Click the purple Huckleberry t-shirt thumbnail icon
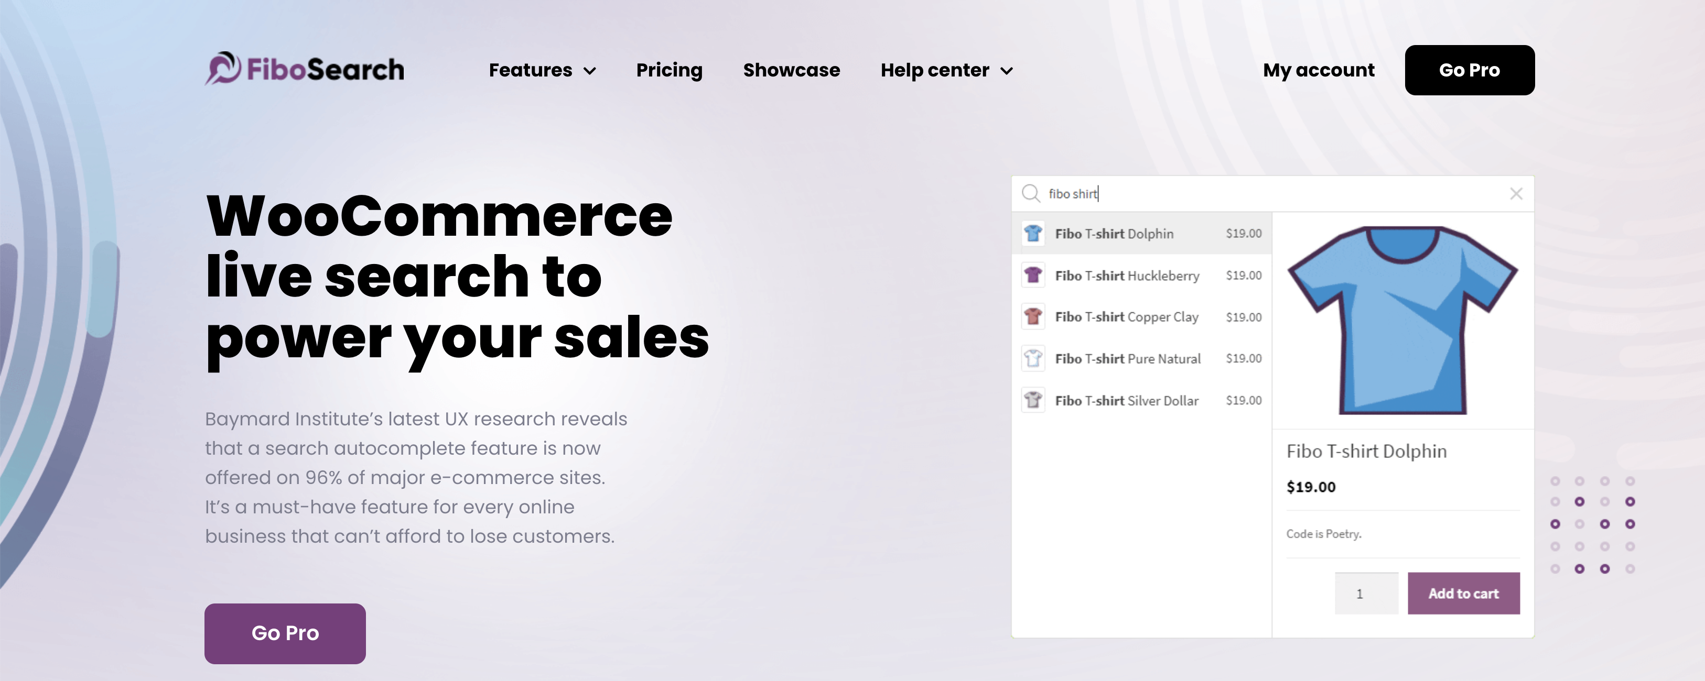Viewport: 1705px width, 681px height. 1033,275
